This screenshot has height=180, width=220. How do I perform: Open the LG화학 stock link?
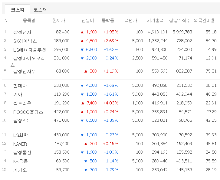(x=21, y=135)
